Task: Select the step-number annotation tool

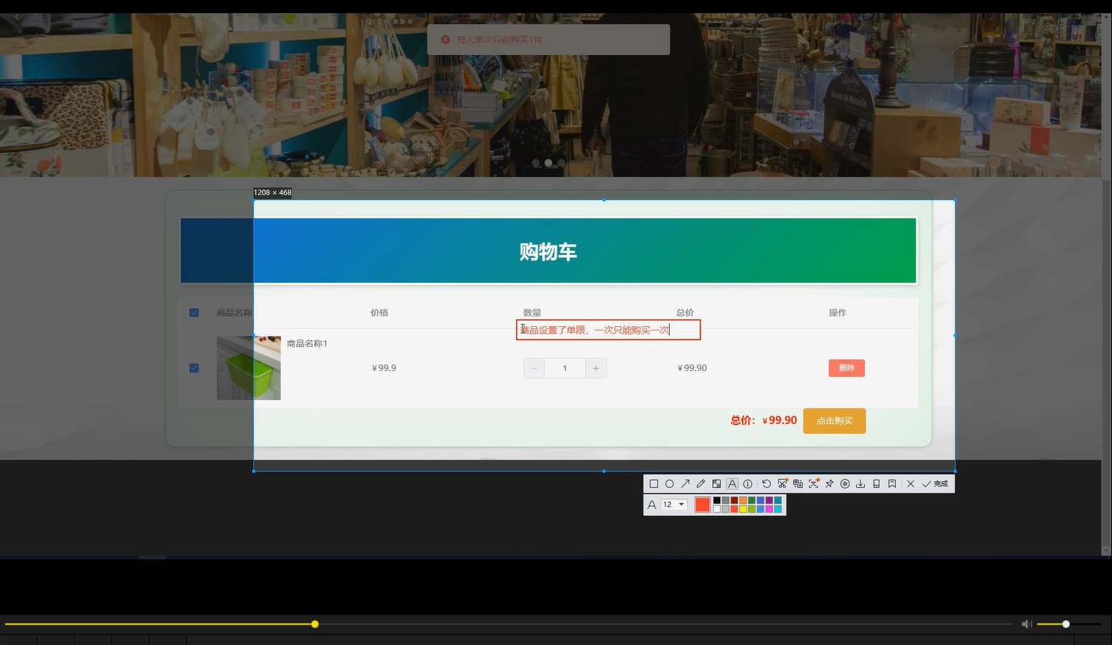Action: (747, 484)
